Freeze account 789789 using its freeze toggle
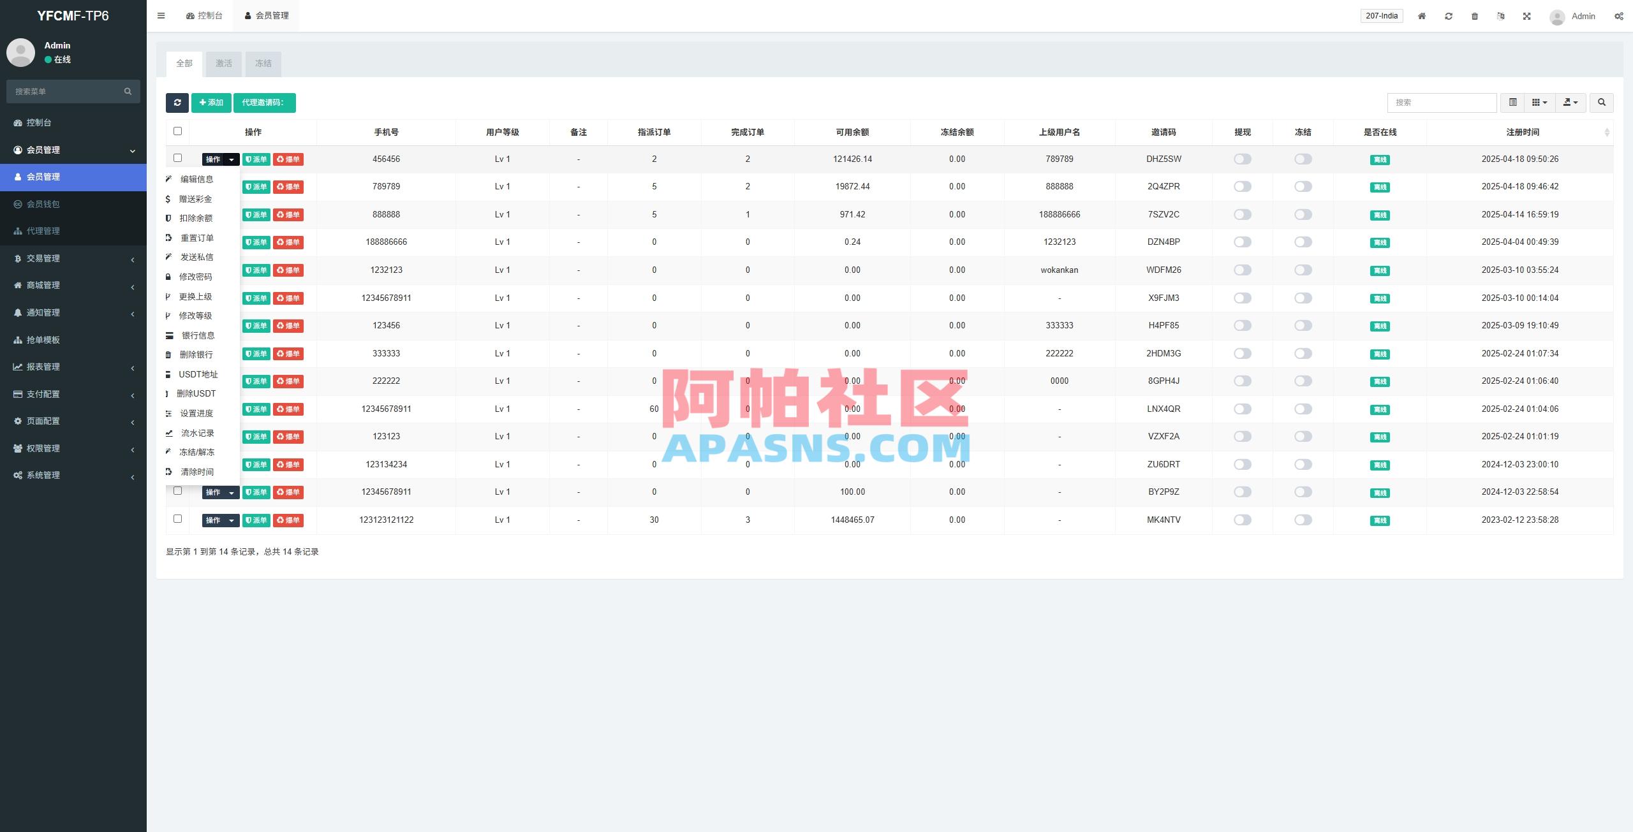 [x=1303, y=187]
